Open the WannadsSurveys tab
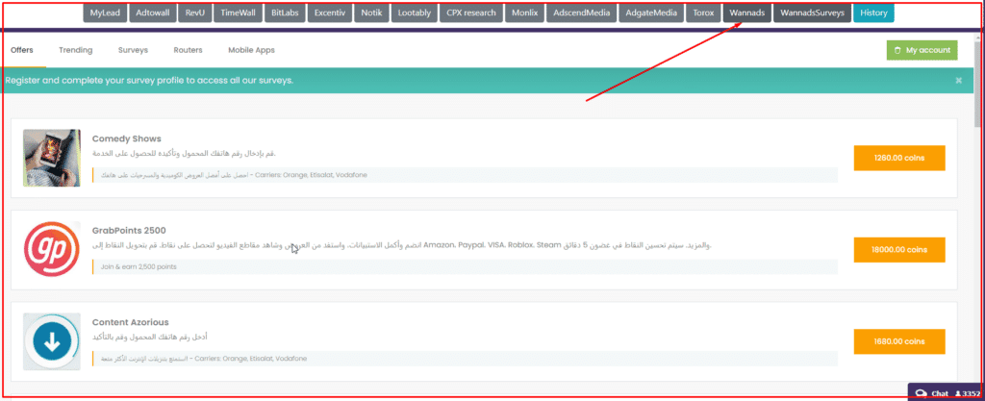 812,13
